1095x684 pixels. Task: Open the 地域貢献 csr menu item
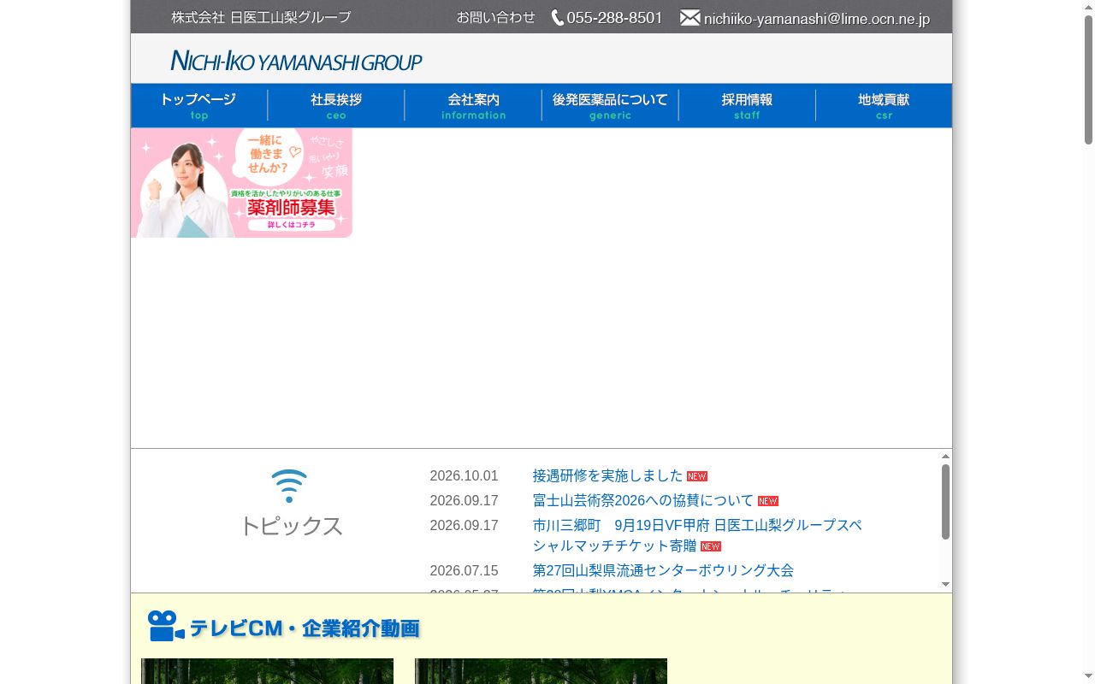pos(884,105)
